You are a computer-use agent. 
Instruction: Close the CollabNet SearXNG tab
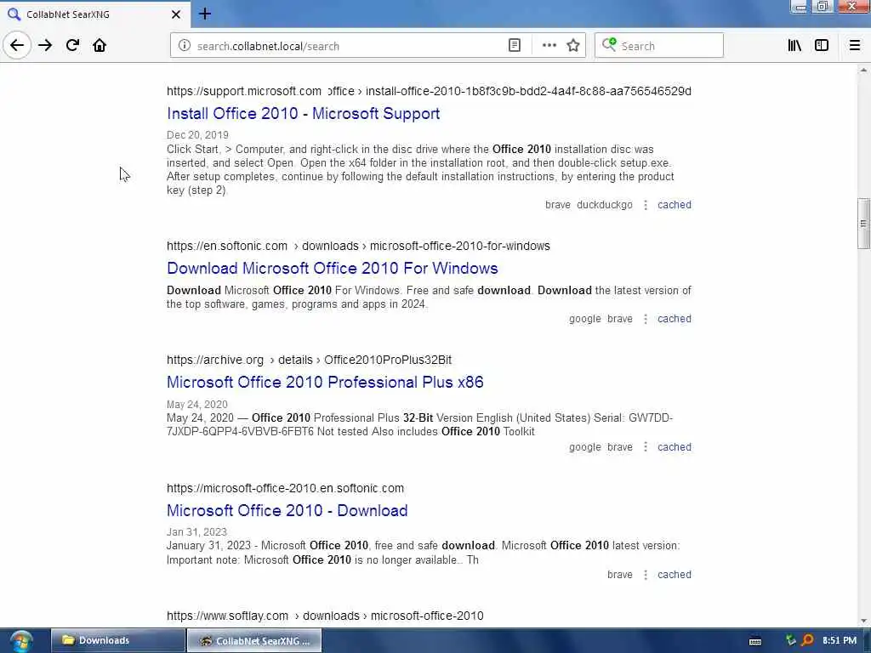tap(176, 14)
